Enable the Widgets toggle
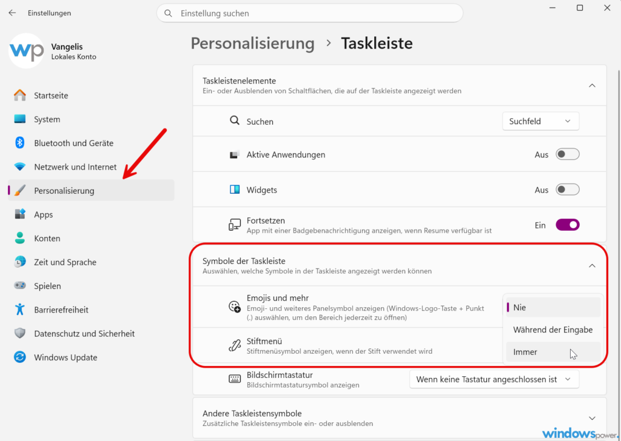The height and width of the screenshot is (441, 621). [568, 190]
